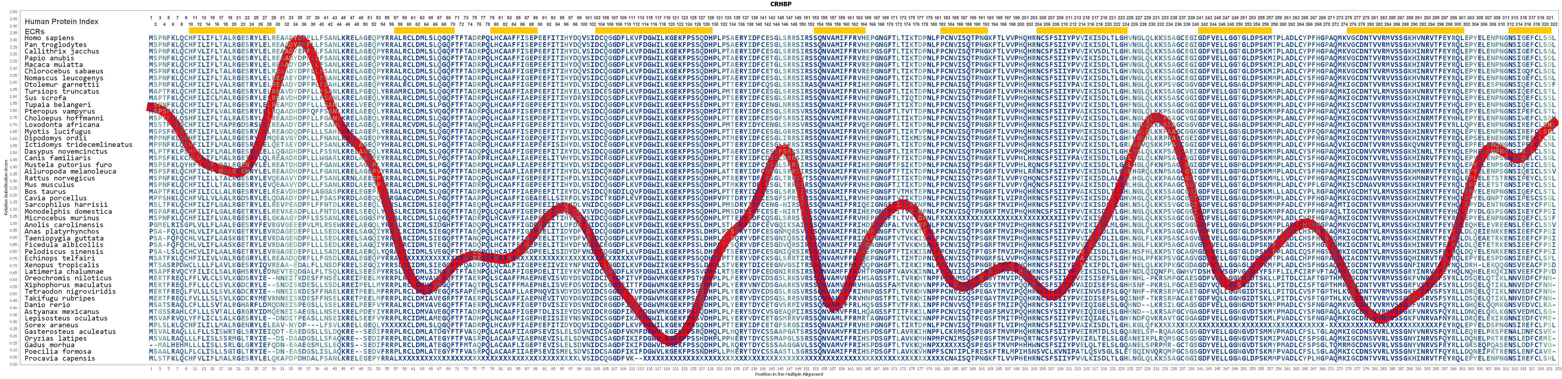Click the Mus musculus species name

(x=49, y=185)
